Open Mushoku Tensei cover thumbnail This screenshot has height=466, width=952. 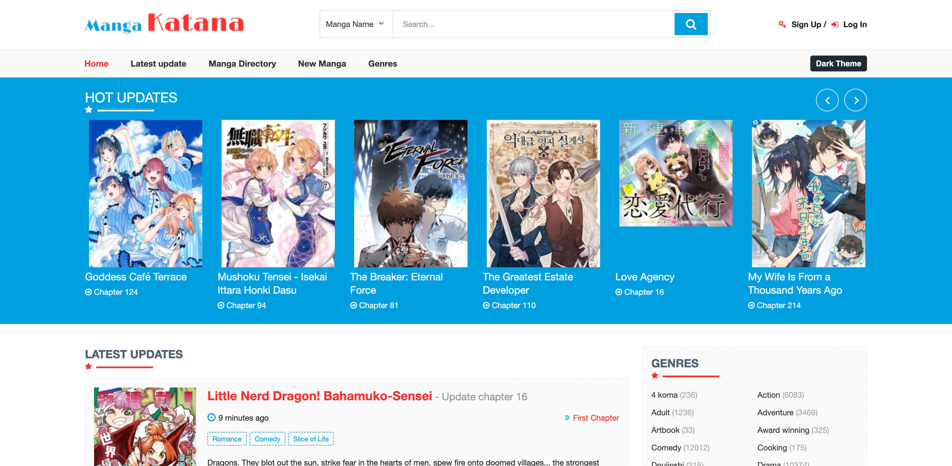(278, 193)
